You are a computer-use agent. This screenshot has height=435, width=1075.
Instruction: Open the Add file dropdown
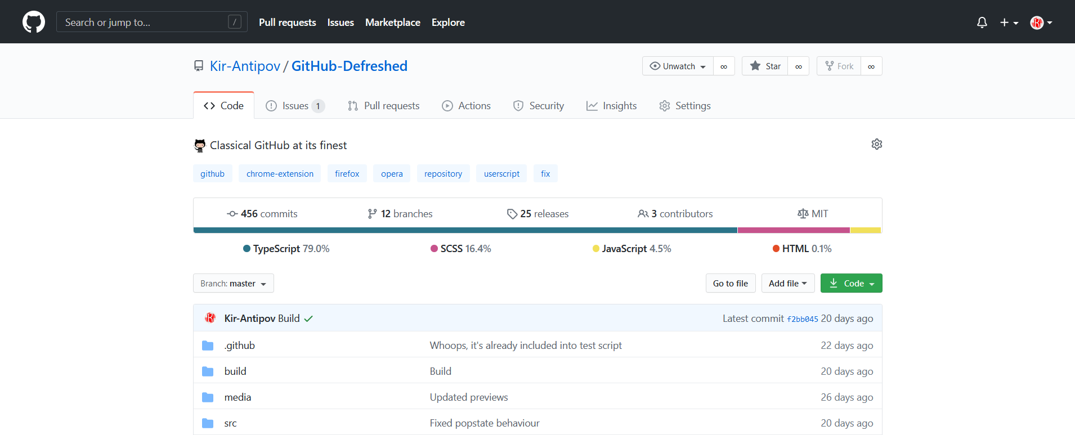(788, 283)
